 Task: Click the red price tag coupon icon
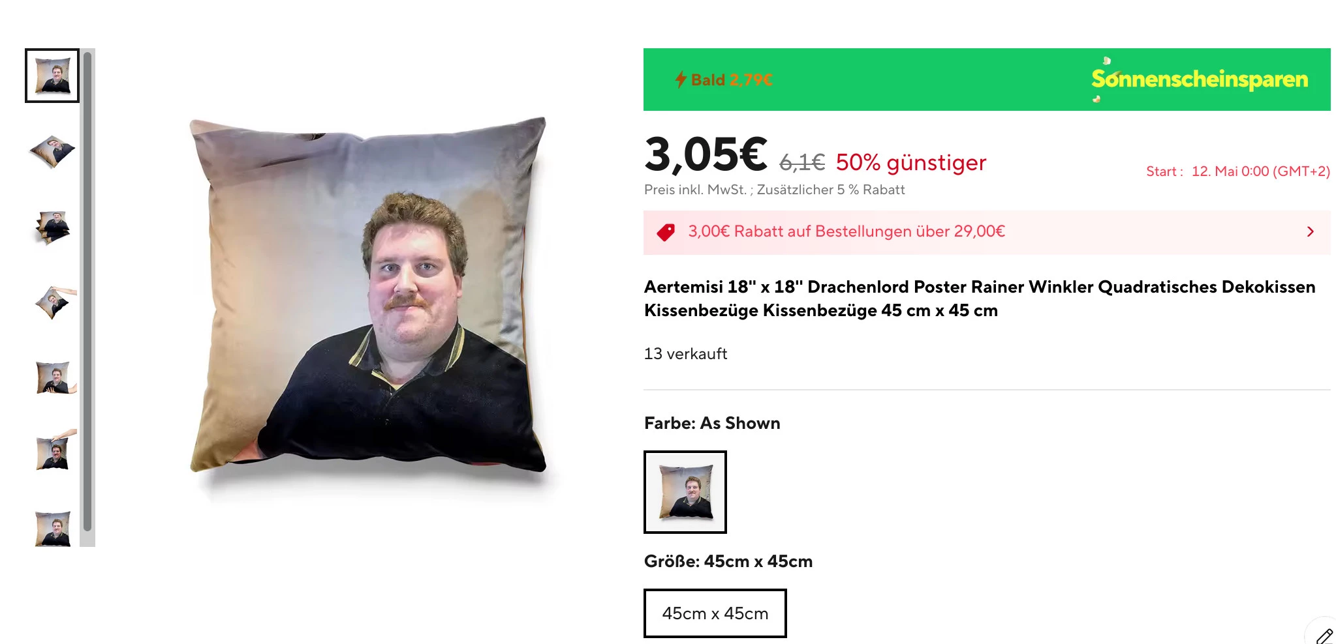coord(666,232)
